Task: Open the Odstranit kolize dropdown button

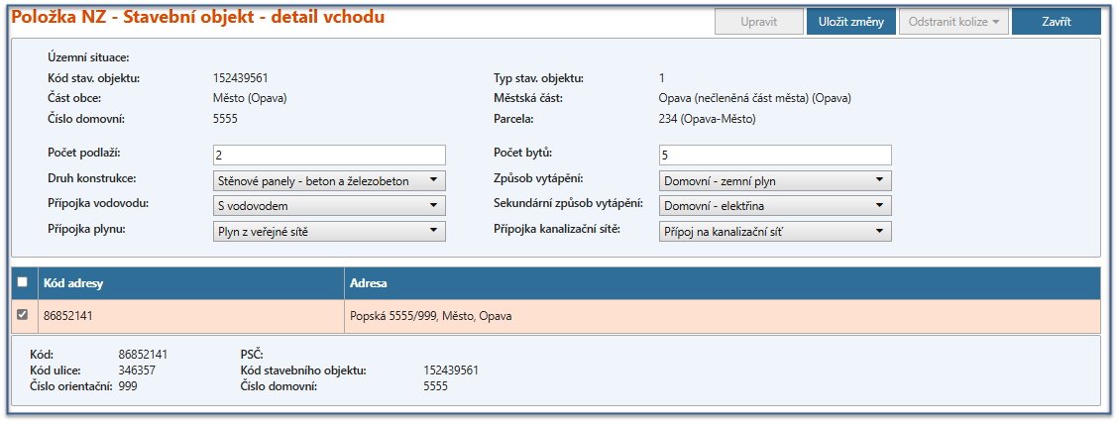Action: coord(952,22)
